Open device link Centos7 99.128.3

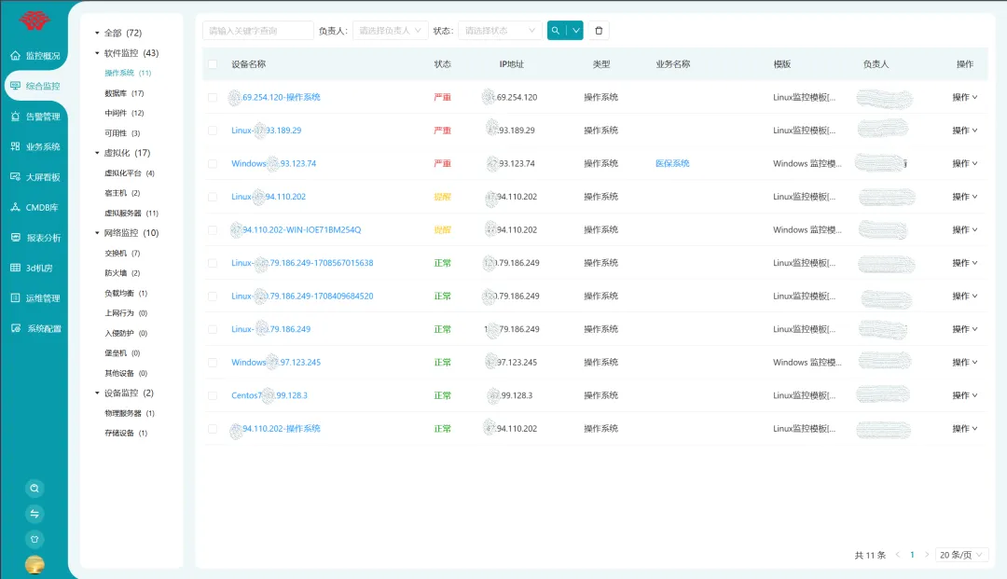[269, 395]
